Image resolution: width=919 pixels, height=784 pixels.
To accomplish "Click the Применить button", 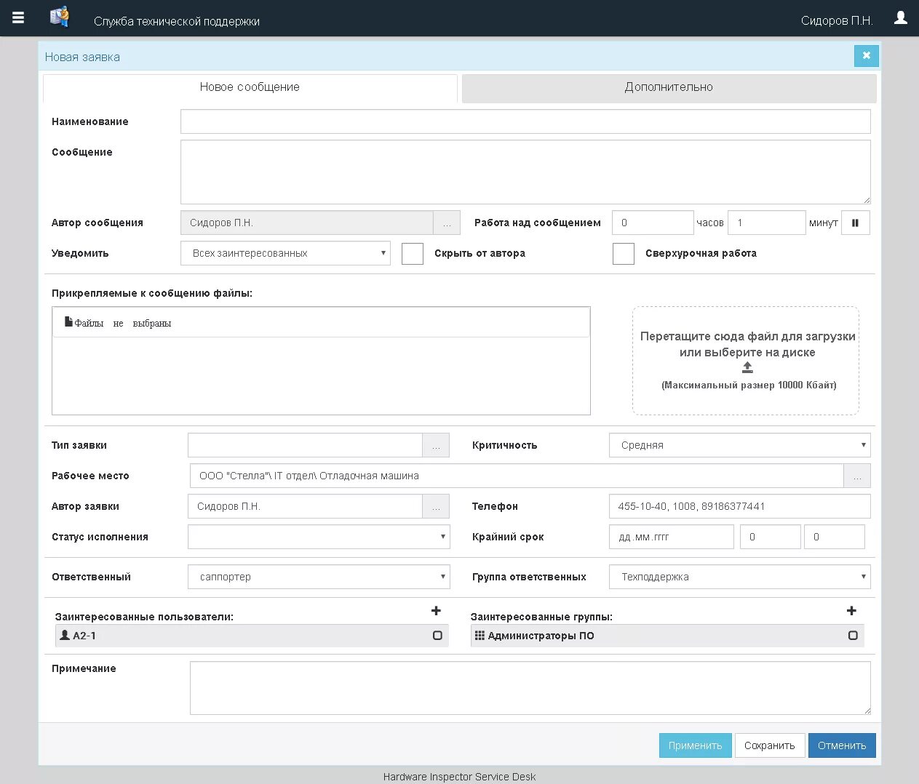I will tap(695, 745).
